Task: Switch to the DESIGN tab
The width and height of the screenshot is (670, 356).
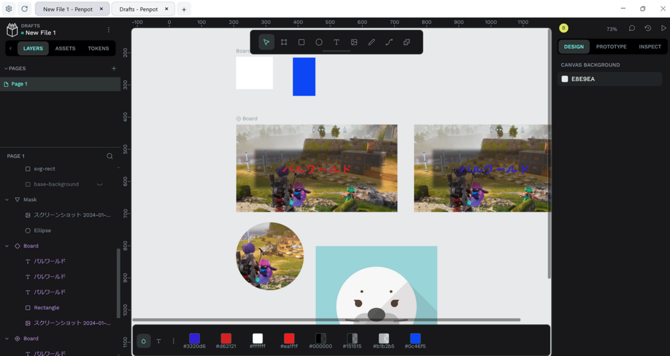Action: [x=574, y=46]
